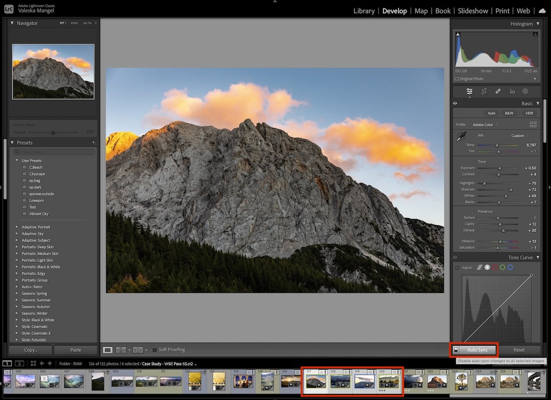This screenshot has height=400, width=551.
Task: Open the Grid view from the filmstrip toolbar
Action: [x=33, y=363]
